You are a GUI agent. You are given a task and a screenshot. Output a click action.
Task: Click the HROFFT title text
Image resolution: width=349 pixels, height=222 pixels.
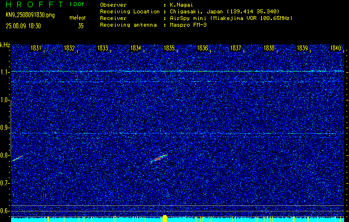[x=35, y=4]
